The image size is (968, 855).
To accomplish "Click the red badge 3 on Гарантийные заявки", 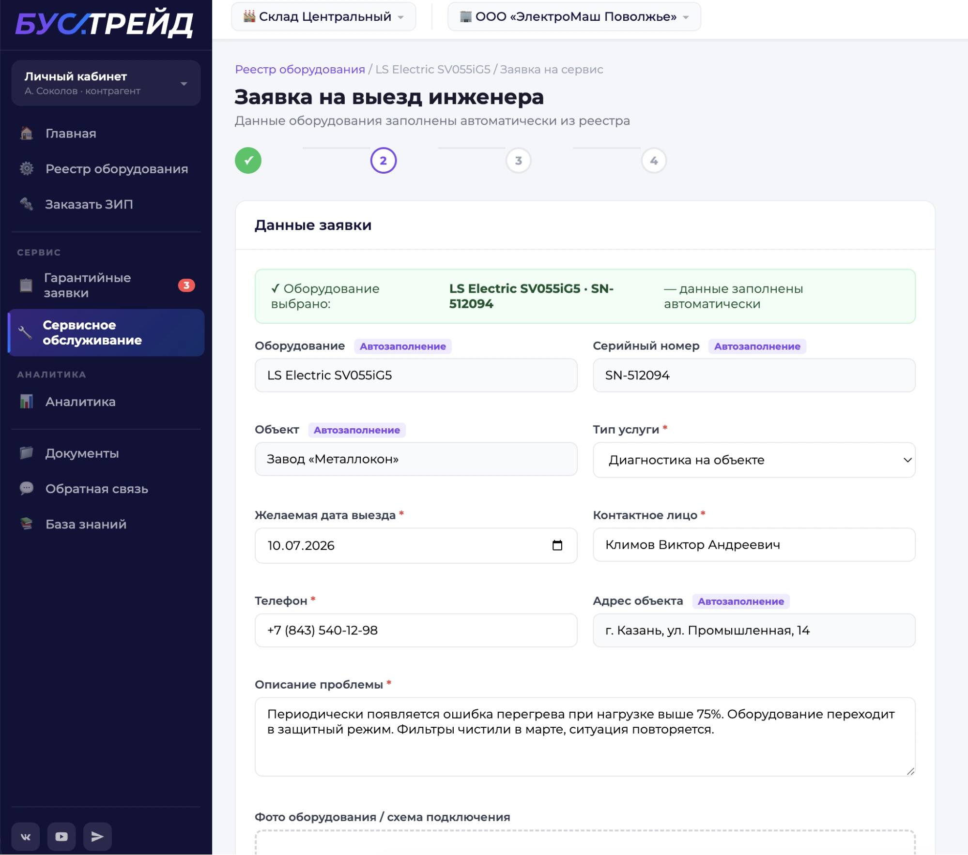I will tap(186, 285).
